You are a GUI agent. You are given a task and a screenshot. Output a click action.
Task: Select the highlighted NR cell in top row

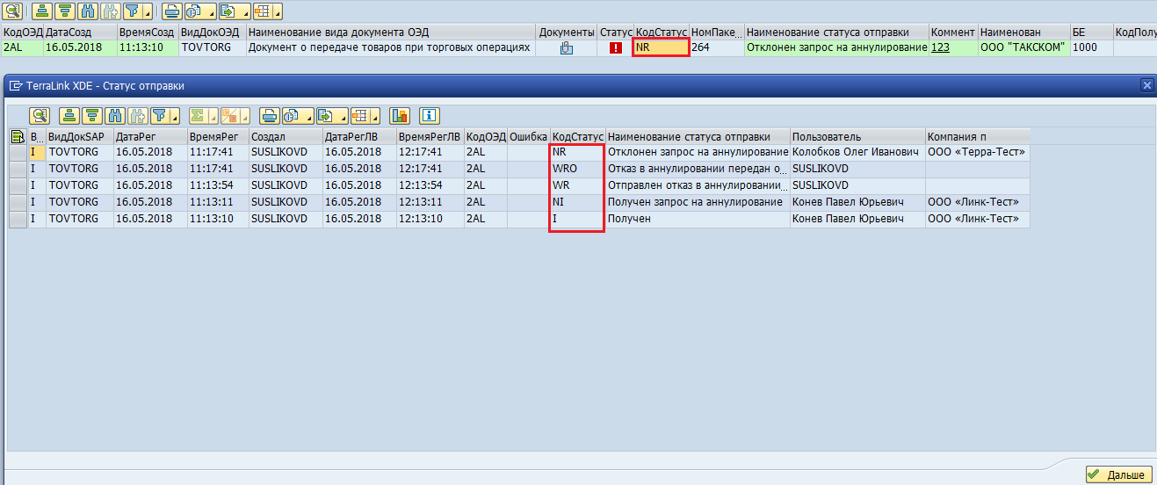click(x=660, y=47)
